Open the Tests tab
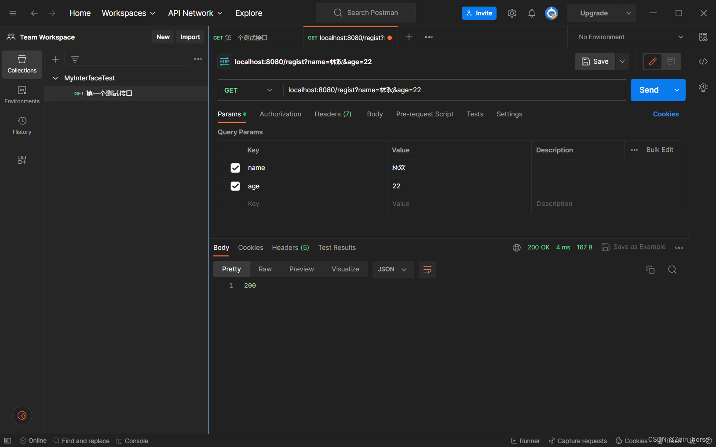Viewport: 716px width, 447px height. tap(475, 114)
